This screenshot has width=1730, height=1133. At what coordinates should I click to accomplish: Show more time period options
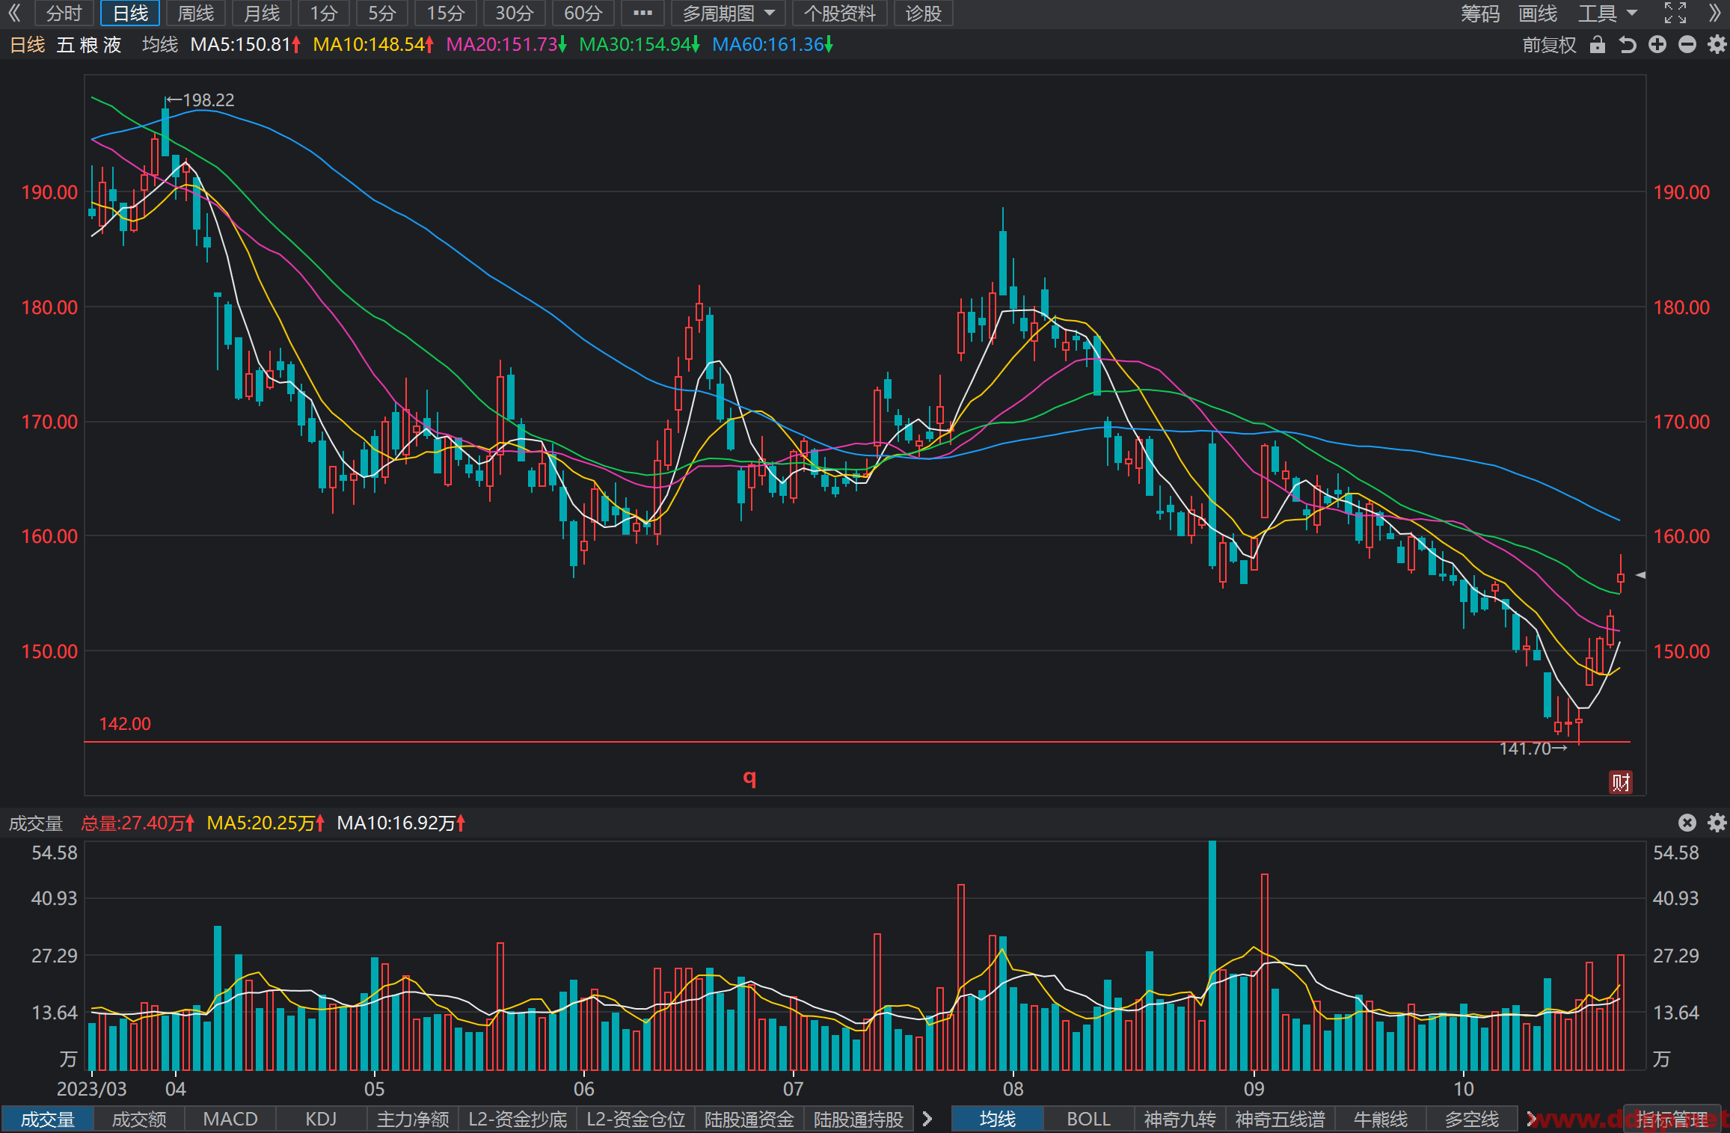(642, 13)
